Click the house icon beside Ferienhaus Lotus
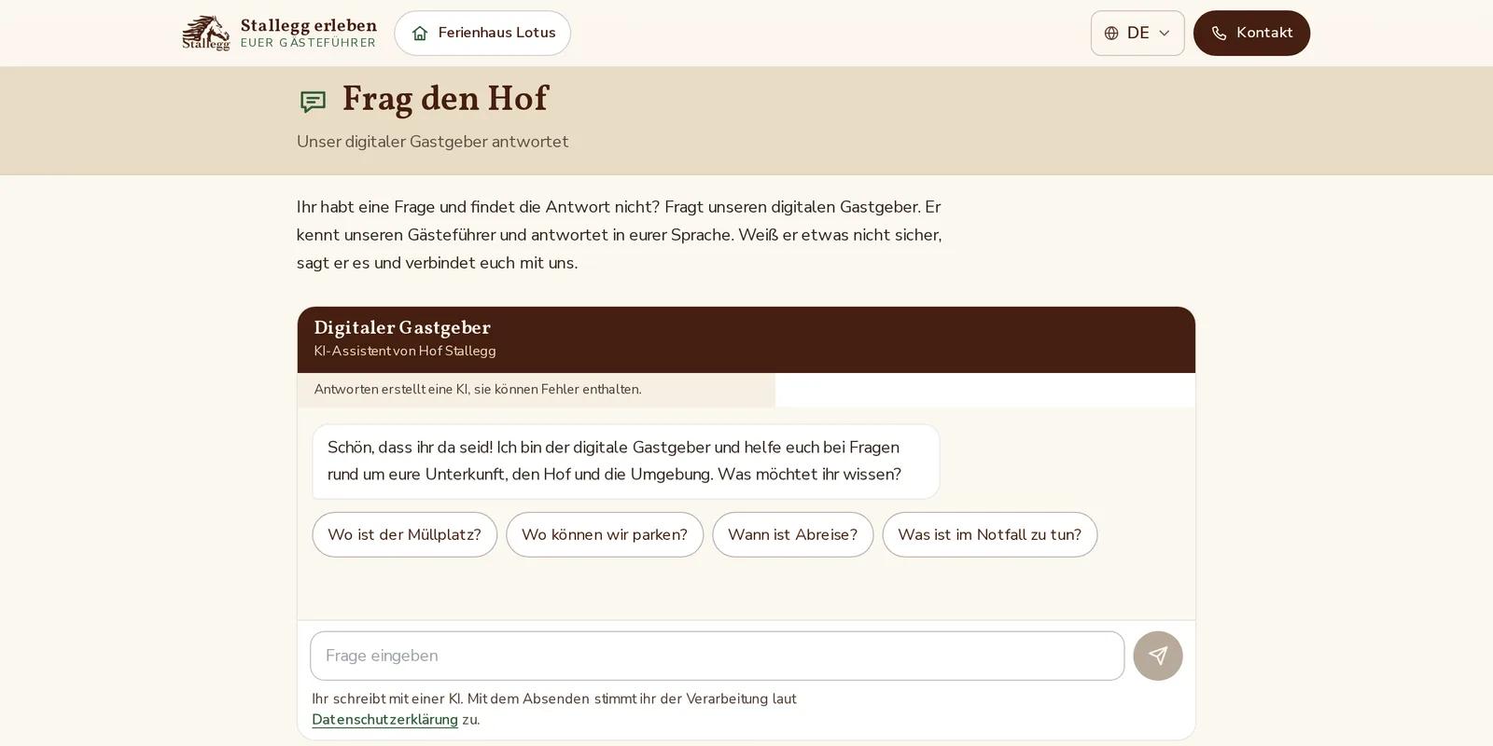The height and width of the screenshot is (746, 1493). click(420, 34)
